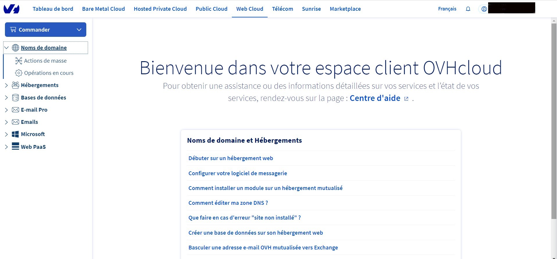Screen dimensions: 557x259
Task: Open the Bare Metal Cloud tab
Action: point(103,9)
